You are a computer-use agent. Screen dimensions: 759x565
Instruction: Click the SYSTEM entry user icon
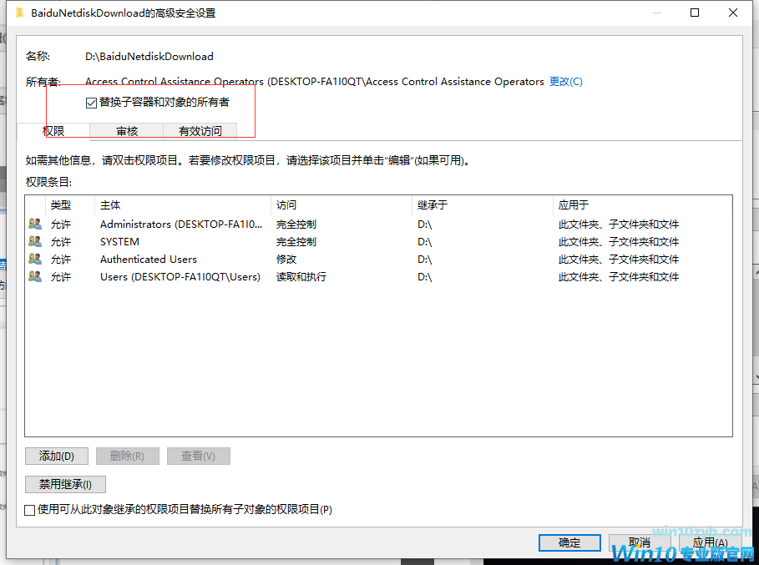tap(35, 241)
